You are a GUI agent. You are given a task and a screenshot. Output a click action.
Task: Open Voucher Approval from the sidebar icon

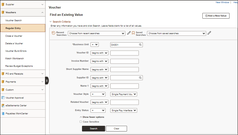pyautogui.click(x=3, y=98)
